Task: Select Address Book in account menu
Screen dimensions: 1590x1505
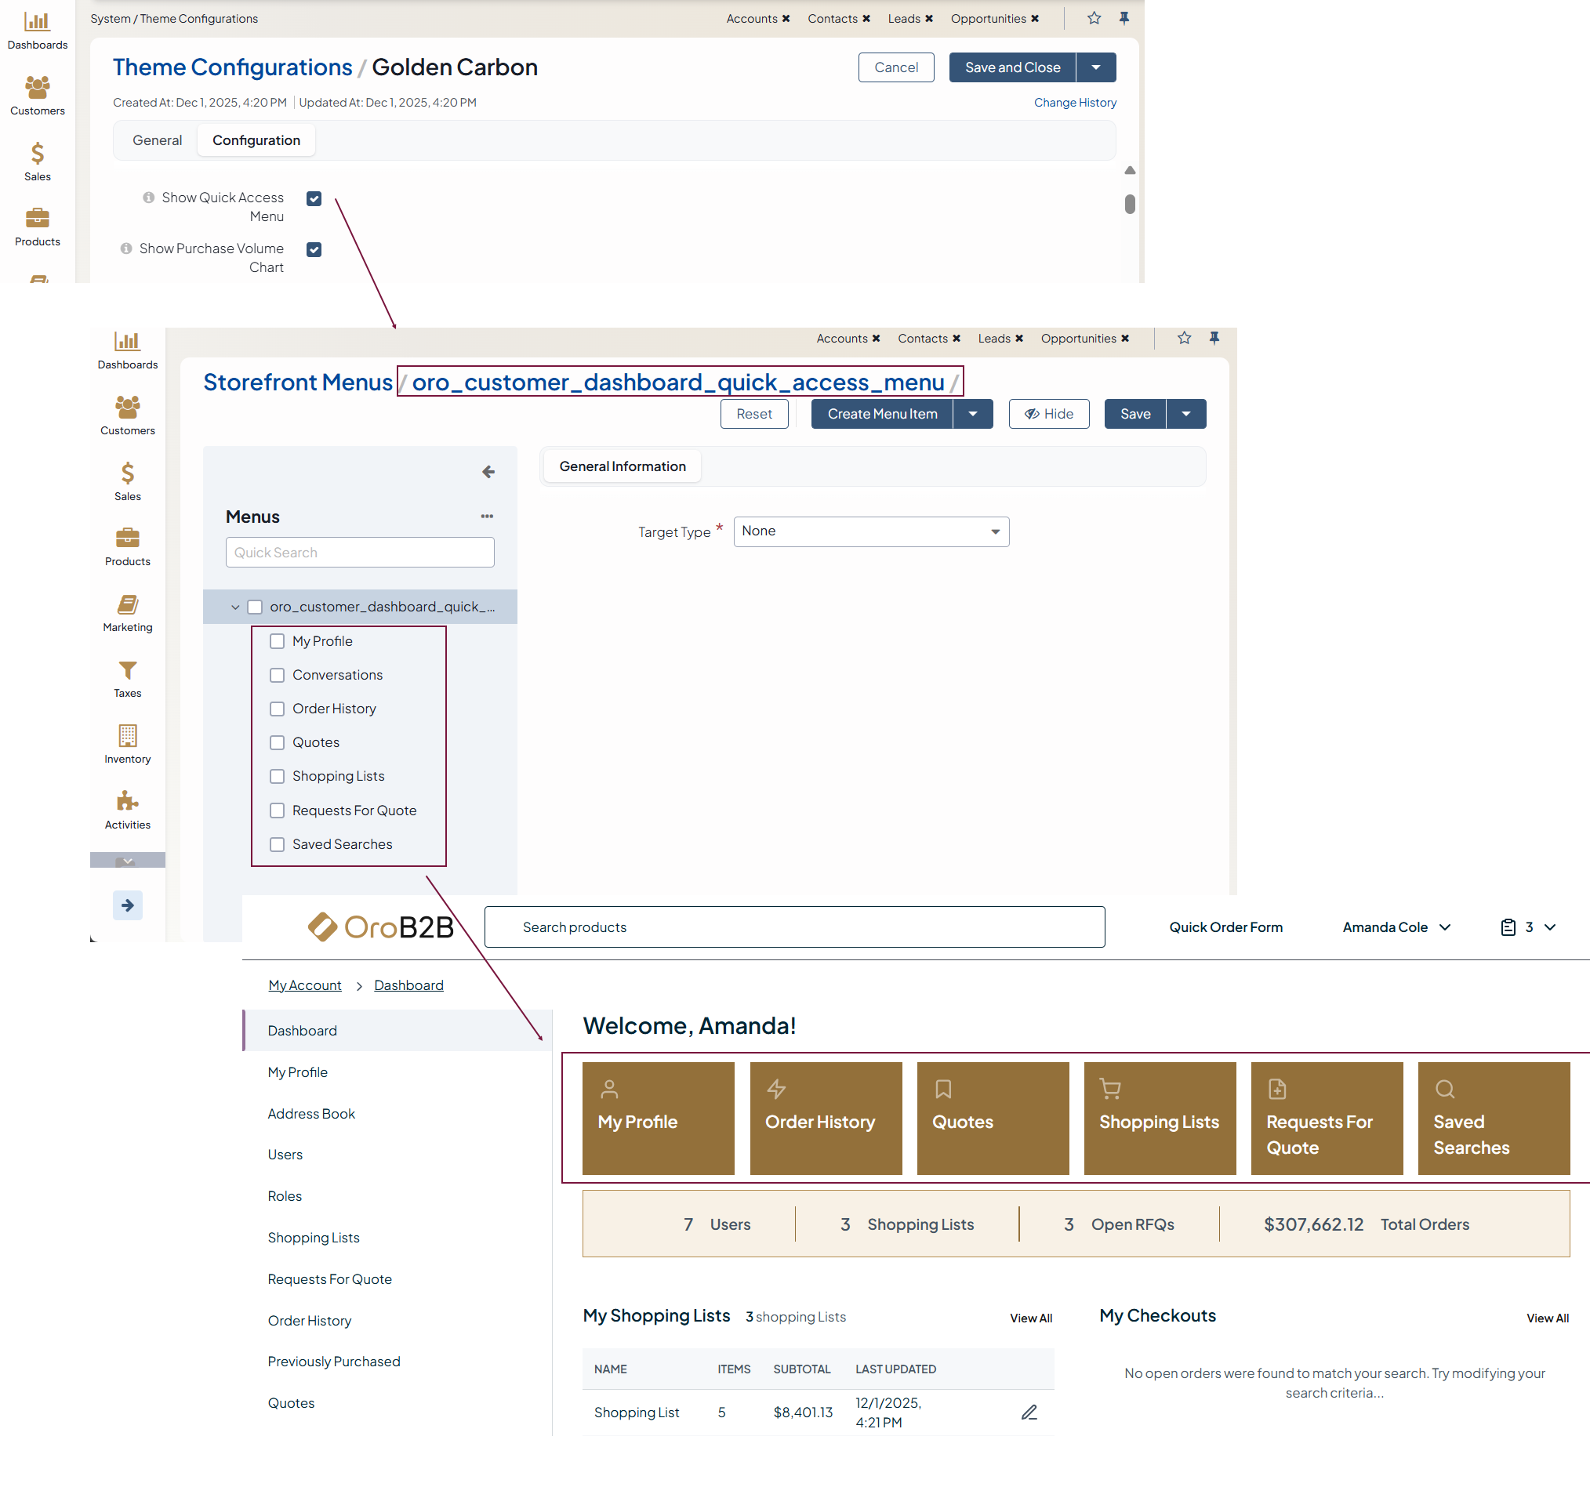Action: (x=311, y=1114)
